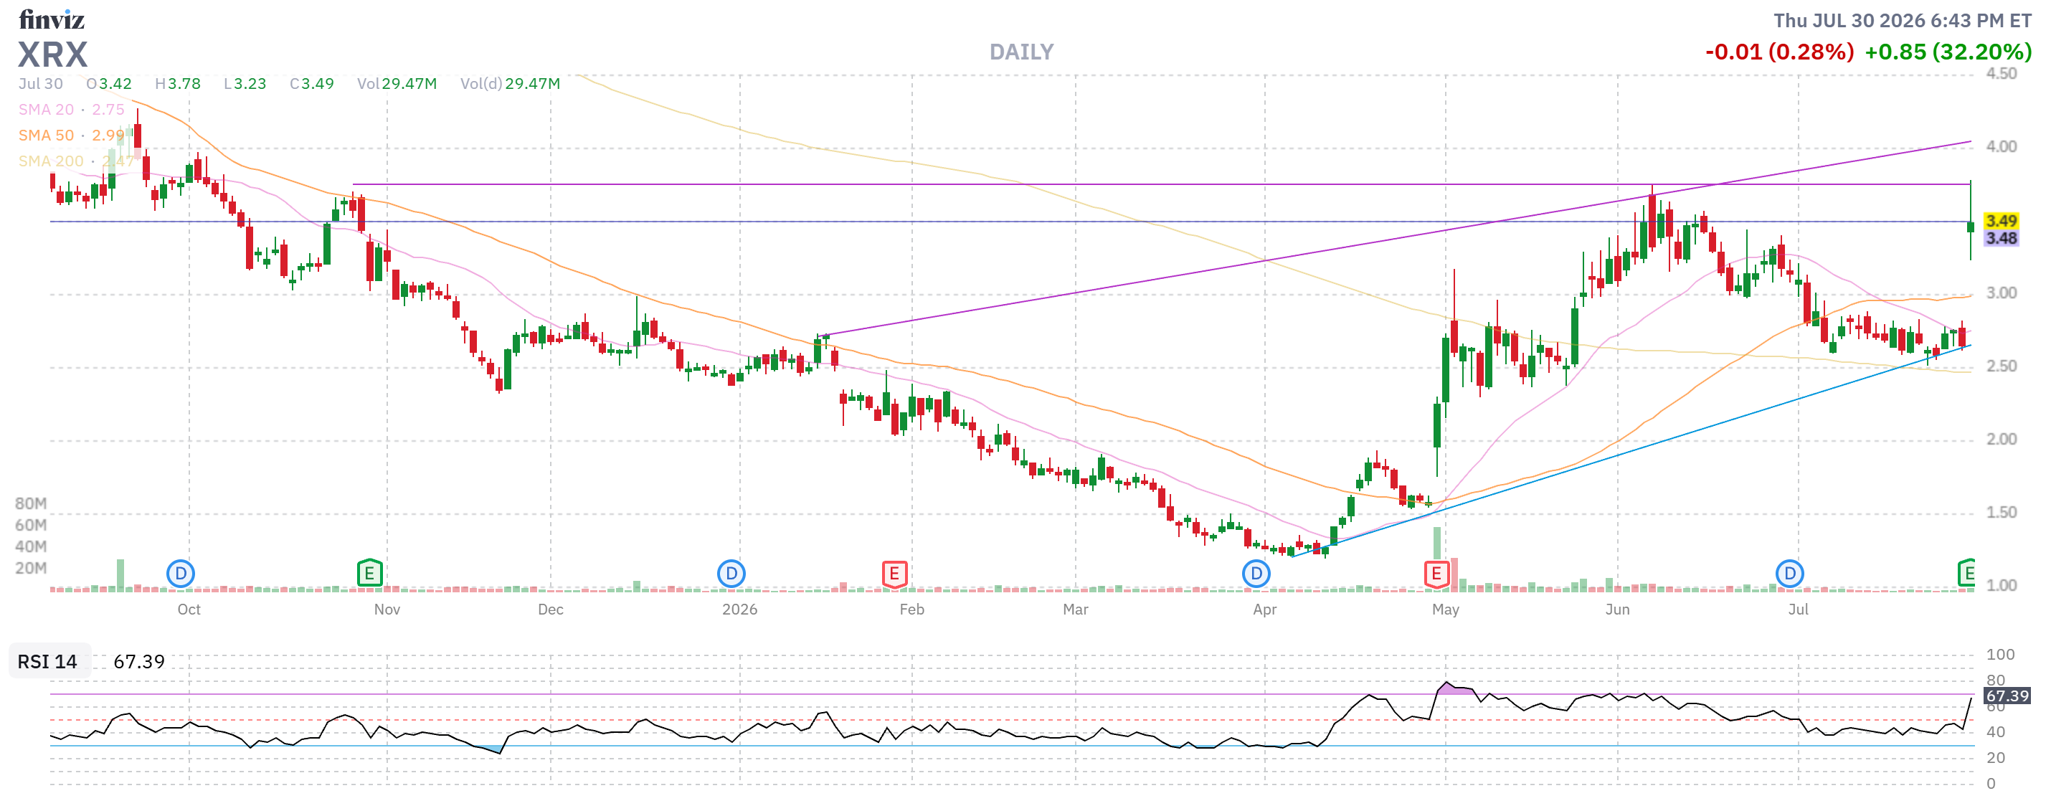This screenshot has height=806, width=2051.
Task: Select the red earnings marker above May
Action: coord(1436,573)
